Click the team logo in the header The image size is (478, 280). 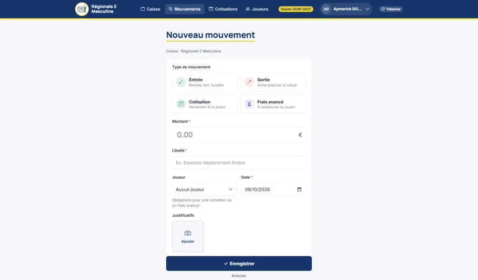coord(82,9)
